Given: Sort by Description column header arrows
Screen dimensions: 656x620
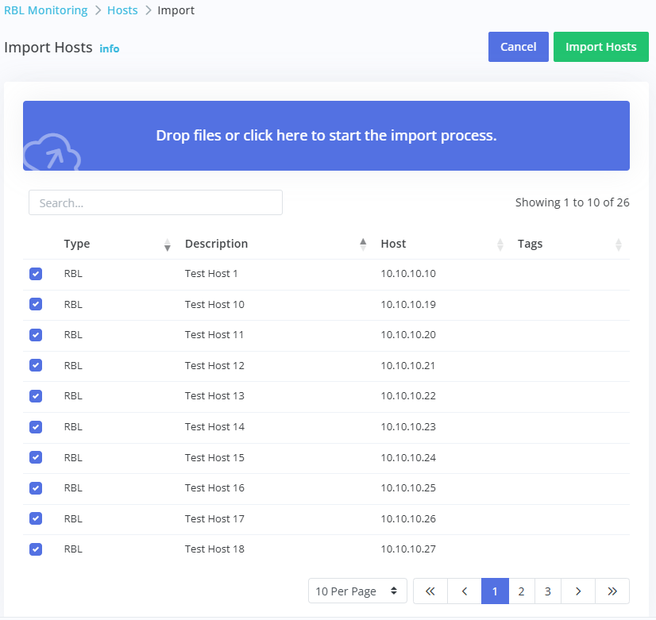Looking at the screenshot, I should 363,245.
